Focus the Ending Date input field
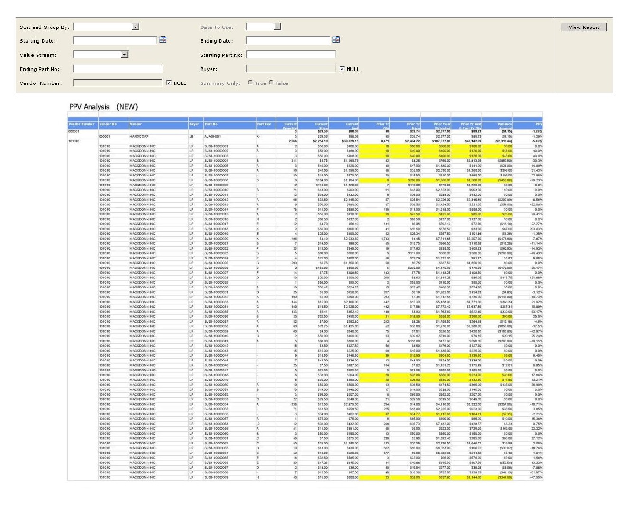The image size is (634, 509). (x=288, y=40)
